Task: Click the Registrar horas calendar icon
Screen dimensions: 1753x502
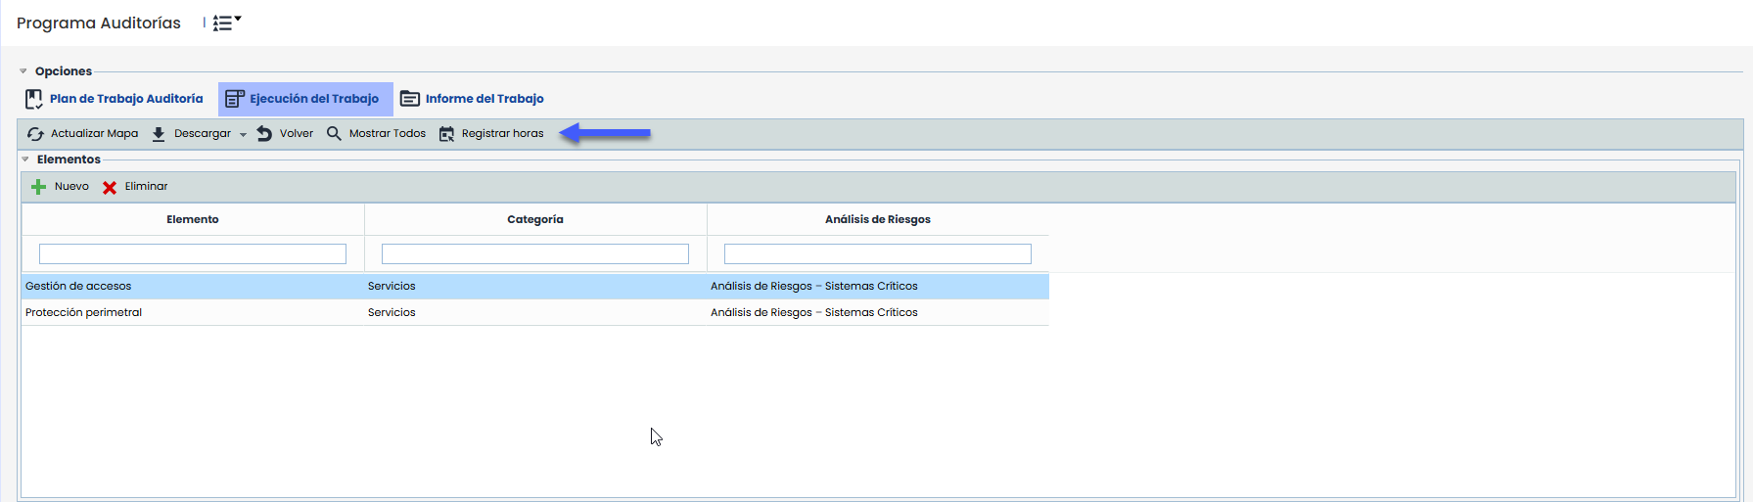Action: pos(446,134)
